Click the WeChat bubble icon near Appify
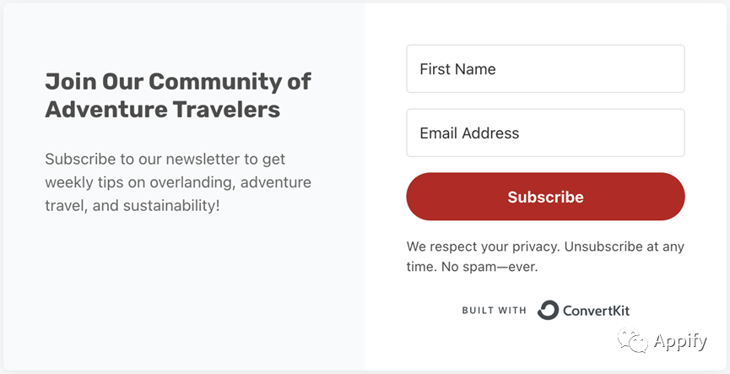Image resolution: width=730 pixels, height=374 pixels. [x=633, y=340]
